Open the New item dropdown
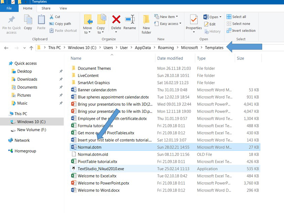Viewport: 284px width, 213px height. click(166, 17)
